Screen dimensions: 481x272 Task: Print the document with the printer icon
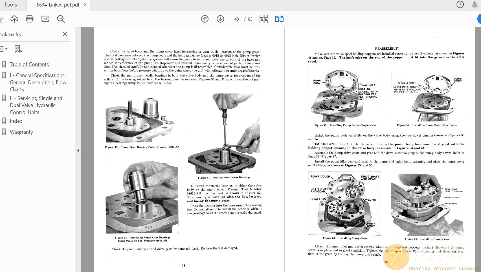pyautogui.click(x=30, y=19)
